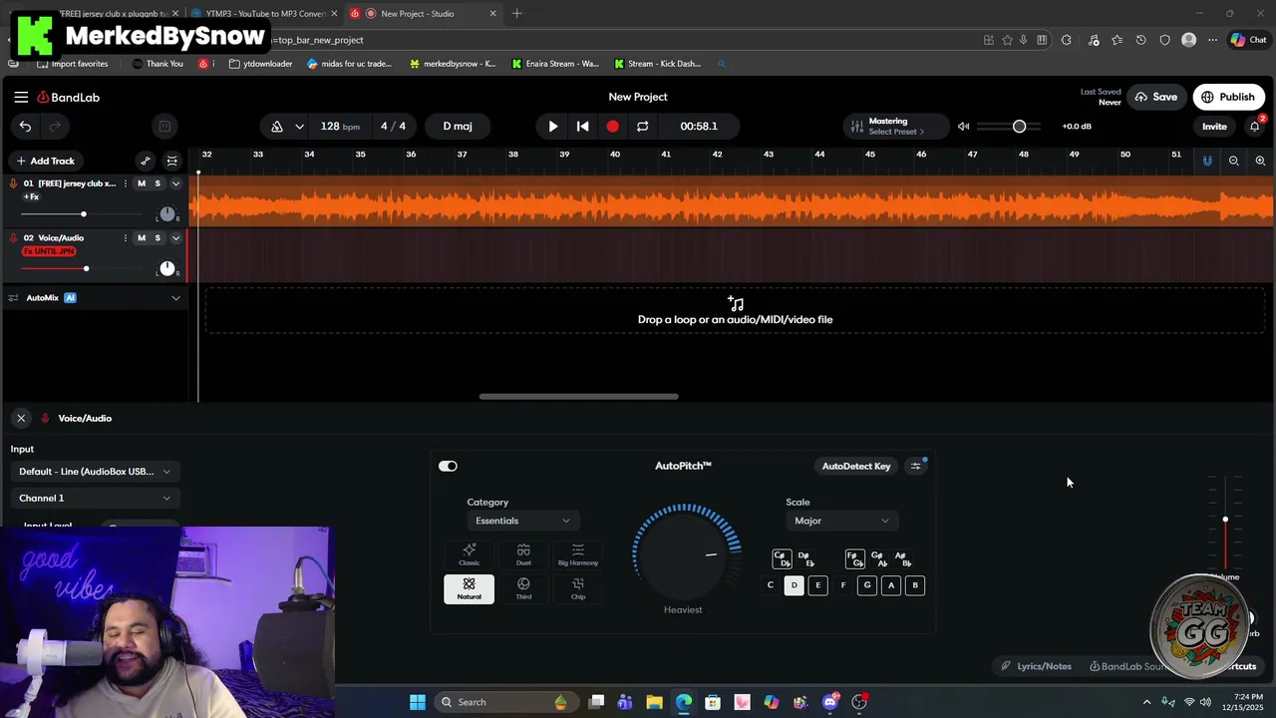Adjust the master volume slider knob

1019,127
